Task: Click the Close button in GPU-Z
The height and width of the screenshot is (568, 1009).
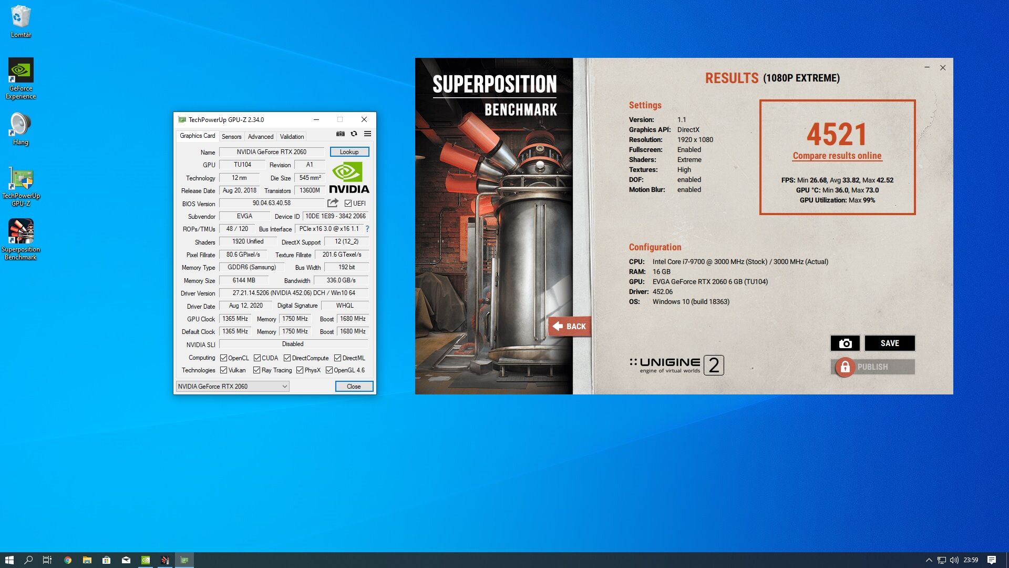Action: pyautogui.click(x=354, y=387)
